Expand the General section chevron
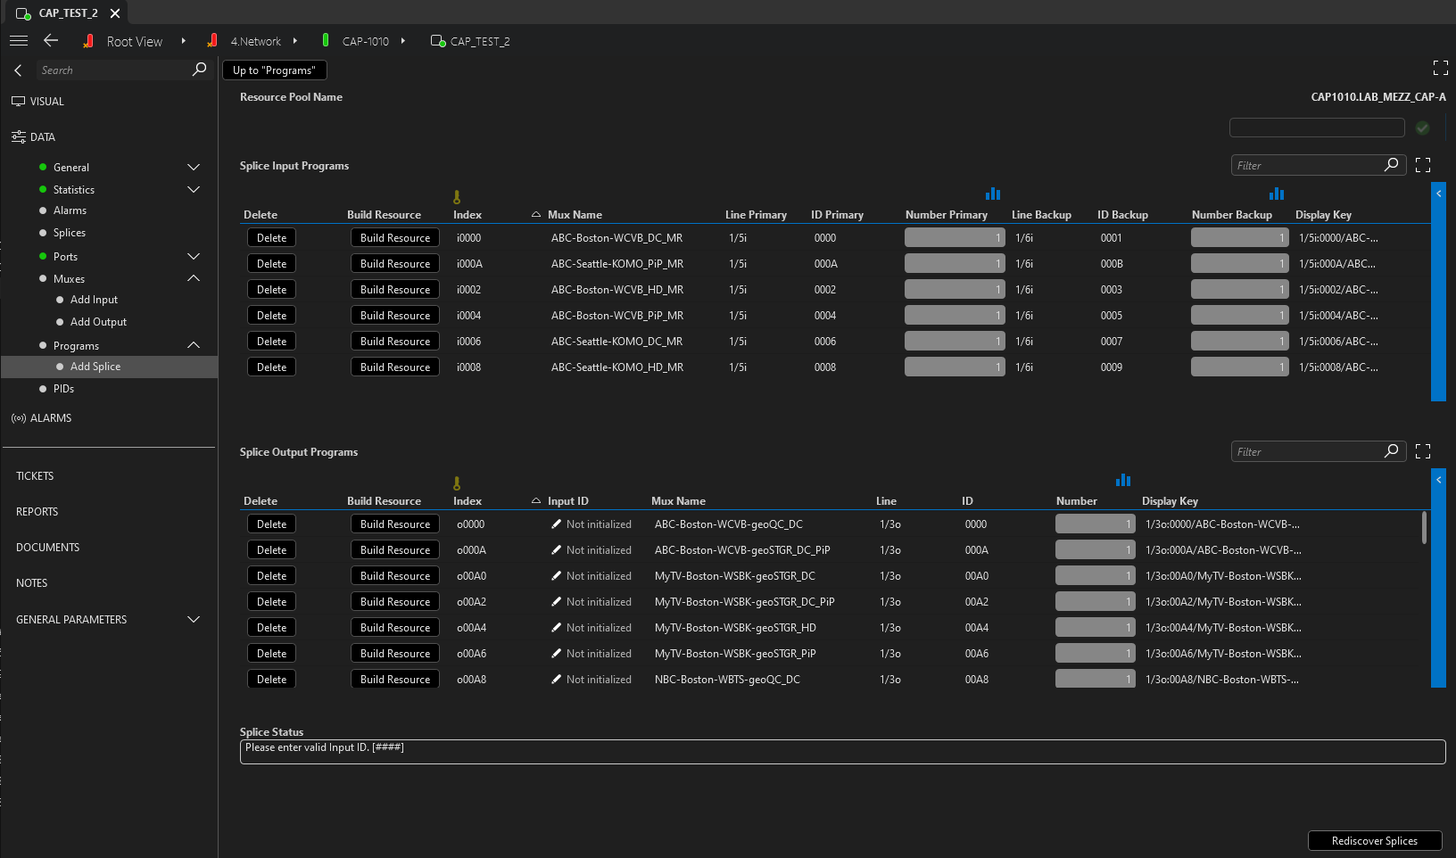 click(194, 167)
